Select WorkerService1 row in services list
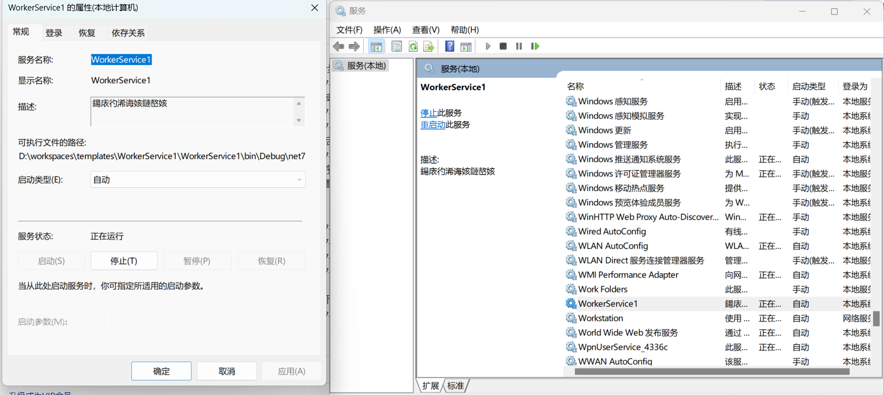The width and height of the screenshot is (884, 395). pyautogui.click(x=718, y=304)
